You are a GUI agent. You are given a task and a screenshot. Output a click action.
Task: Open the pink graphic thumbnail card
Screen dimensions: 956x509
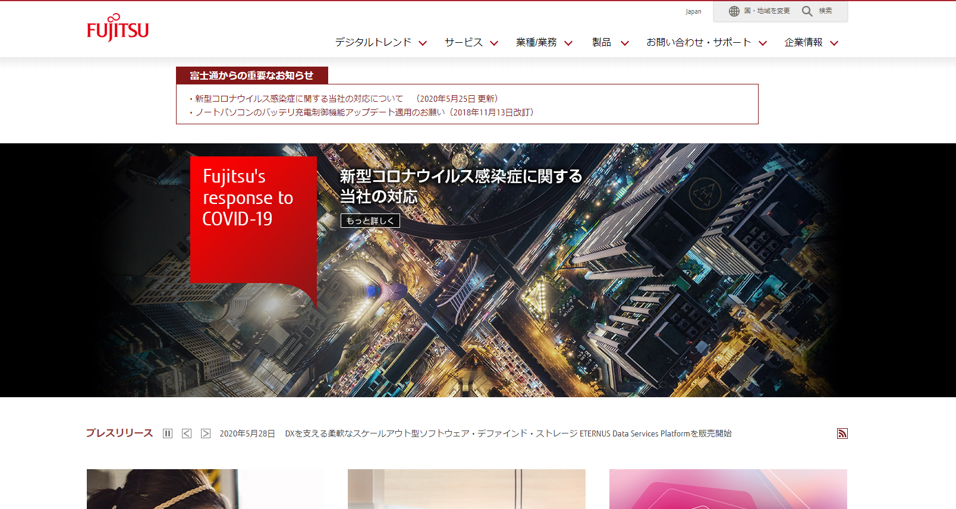[728, 489]
